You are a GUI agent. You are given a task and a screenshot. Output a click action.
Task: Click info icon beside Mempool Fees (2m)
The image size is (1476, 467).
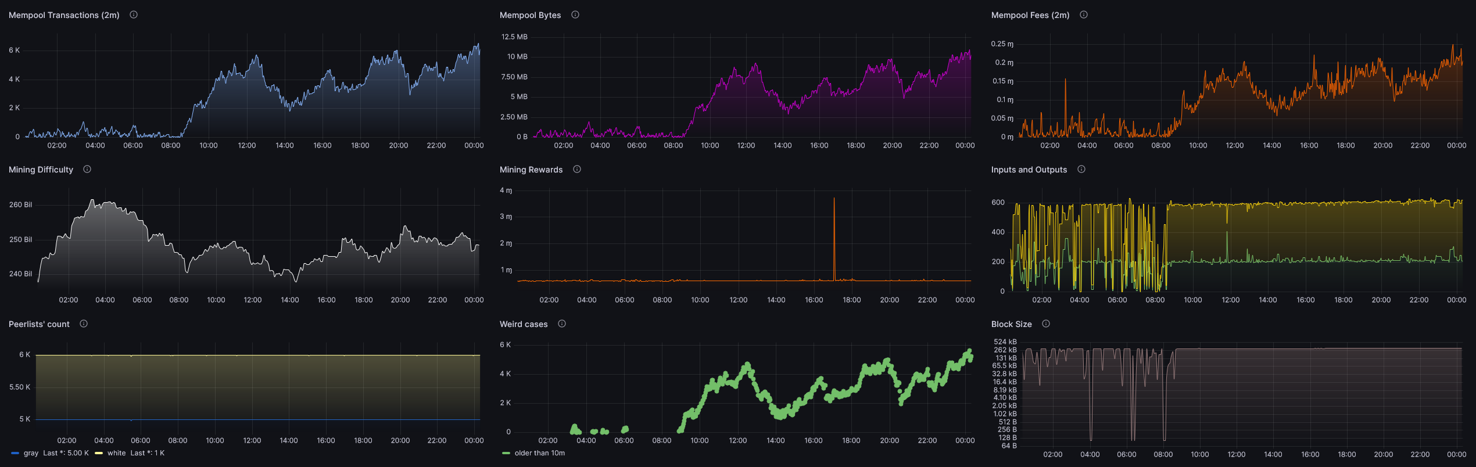1084,15
